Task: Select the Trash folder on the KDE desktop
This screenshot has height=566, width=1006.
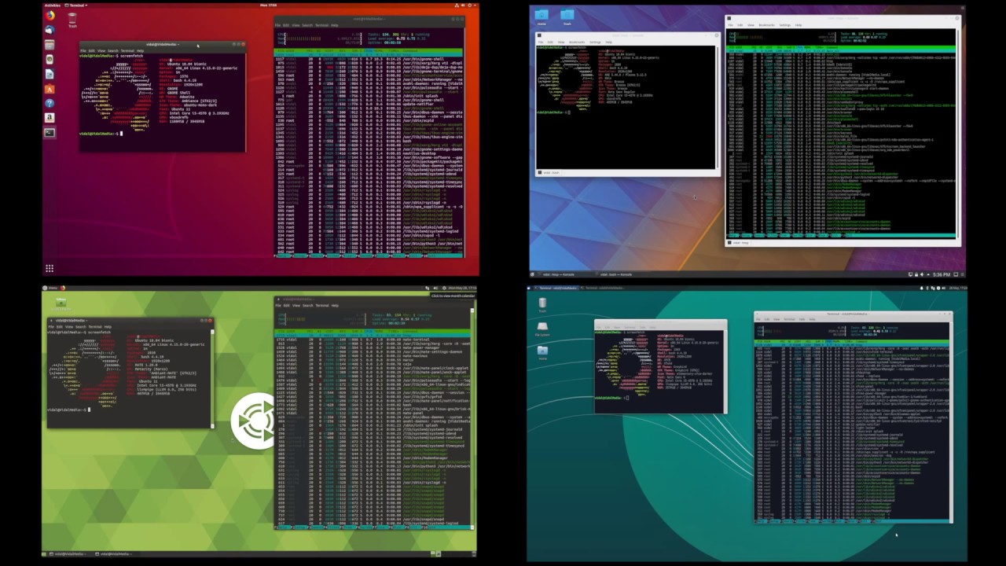Action: click(567, 17)
